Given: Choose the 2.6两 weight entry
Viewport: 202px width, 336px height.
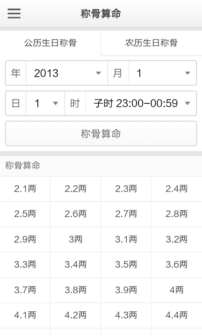Looking at the screenshot, I should pyautogui.click(x=76, y=214).
